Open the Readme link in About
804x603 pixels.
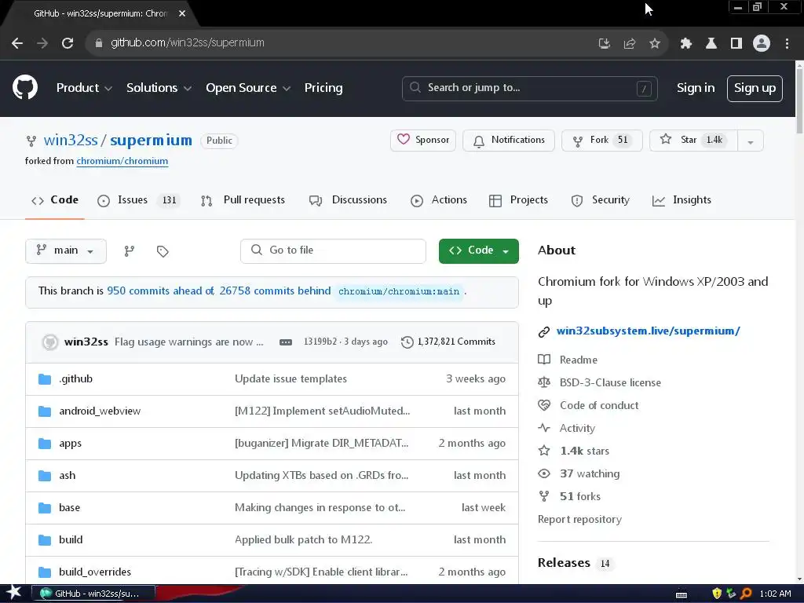(x=579, y=360)
